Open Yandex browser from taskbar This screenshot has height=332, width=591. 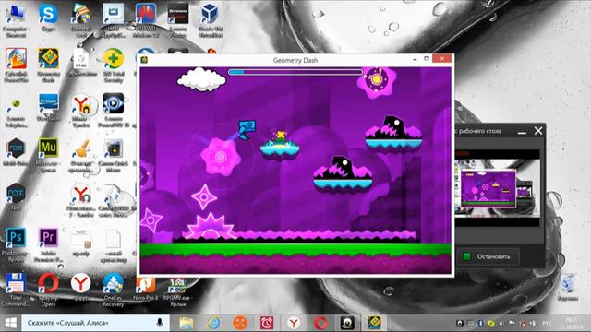coord(294,323)
